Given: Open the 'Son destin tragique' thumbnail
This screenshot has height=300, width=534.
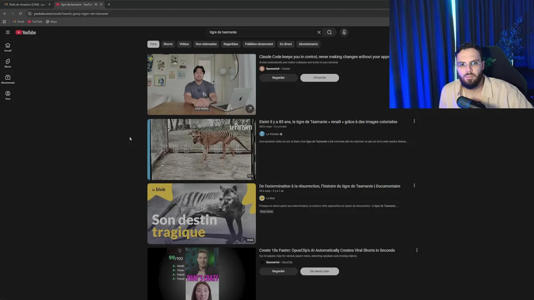Looking at the screenshot, I should (202, 214).
